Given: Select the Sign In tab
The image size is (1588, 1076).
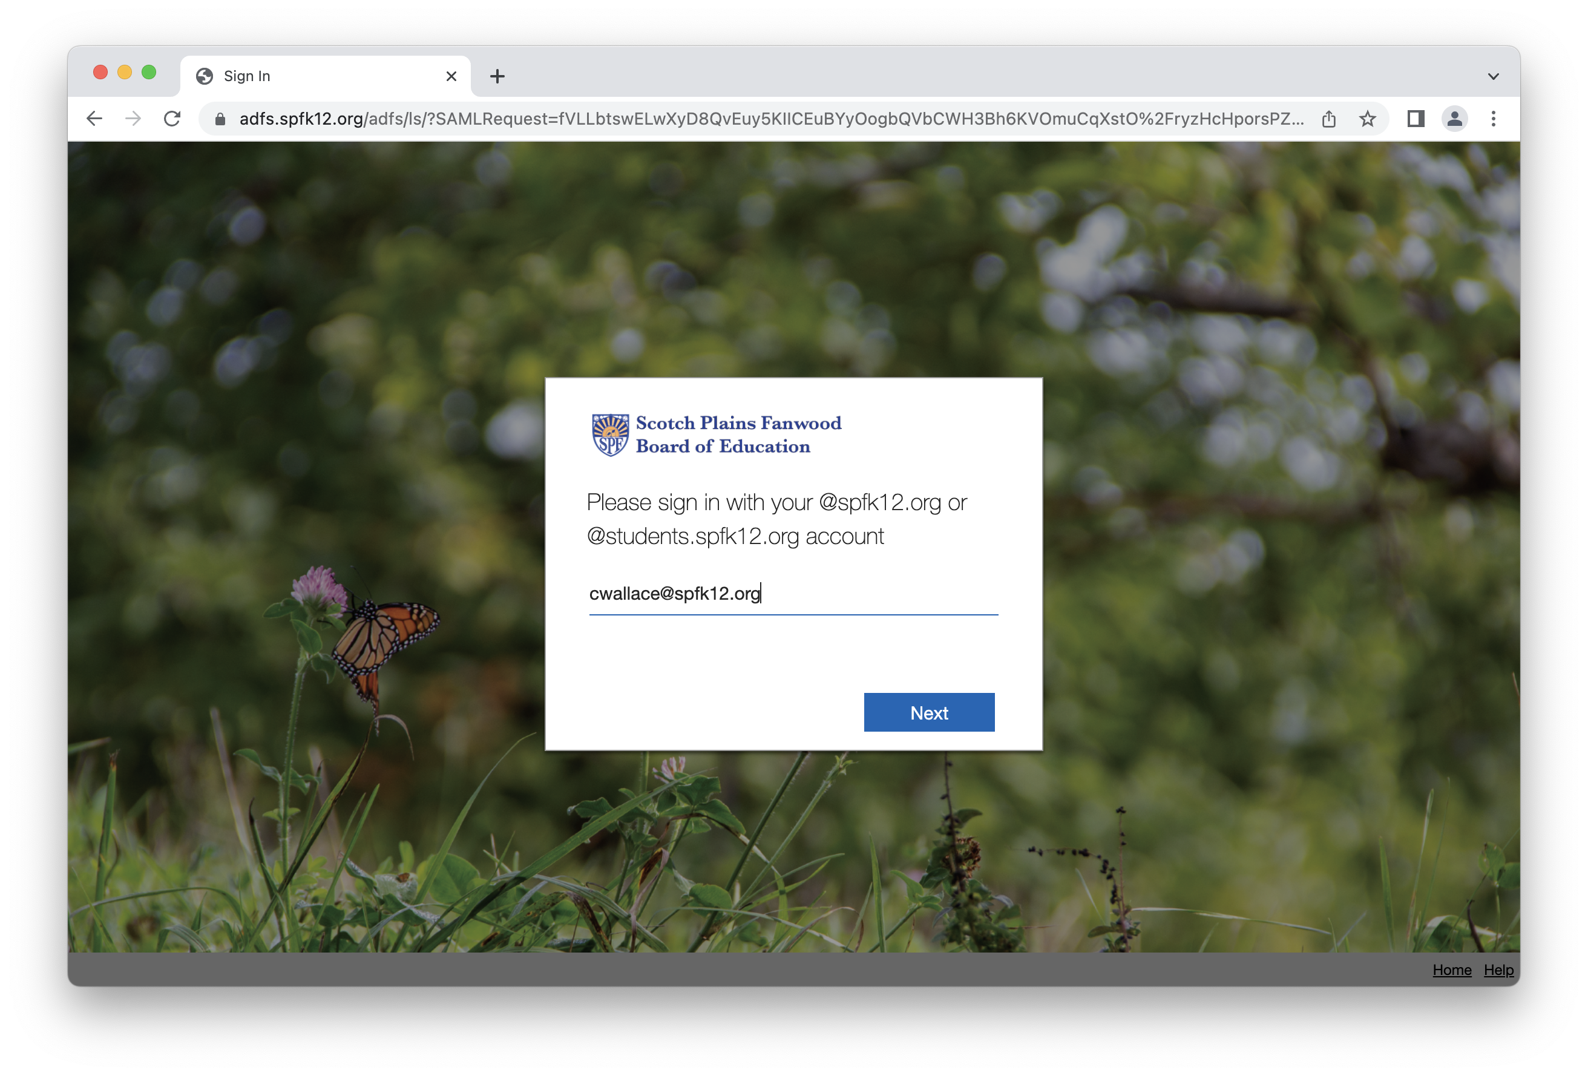Looking at the screenshot, I should [307, 76].
